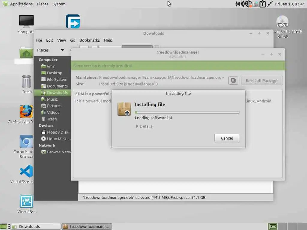
Task: Click 'Installed-Size is not available KiB' text
Action: [128, 84]
